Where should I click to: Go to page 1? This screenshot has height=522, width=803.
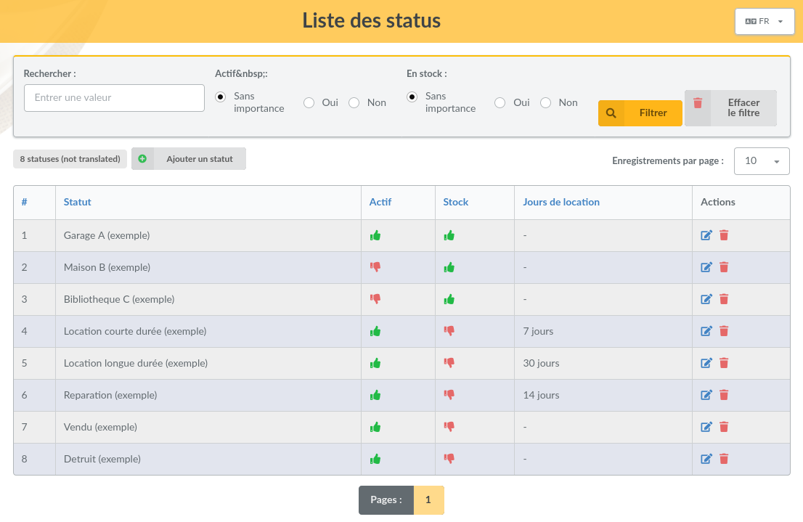pos(428,499)
